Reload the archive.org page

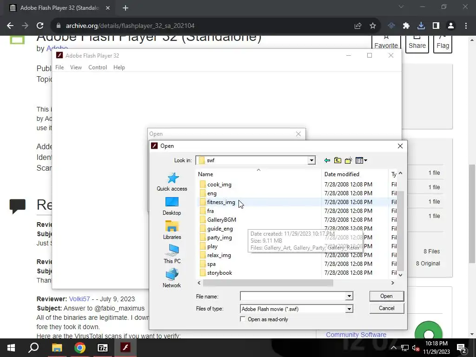coord(40,26)
